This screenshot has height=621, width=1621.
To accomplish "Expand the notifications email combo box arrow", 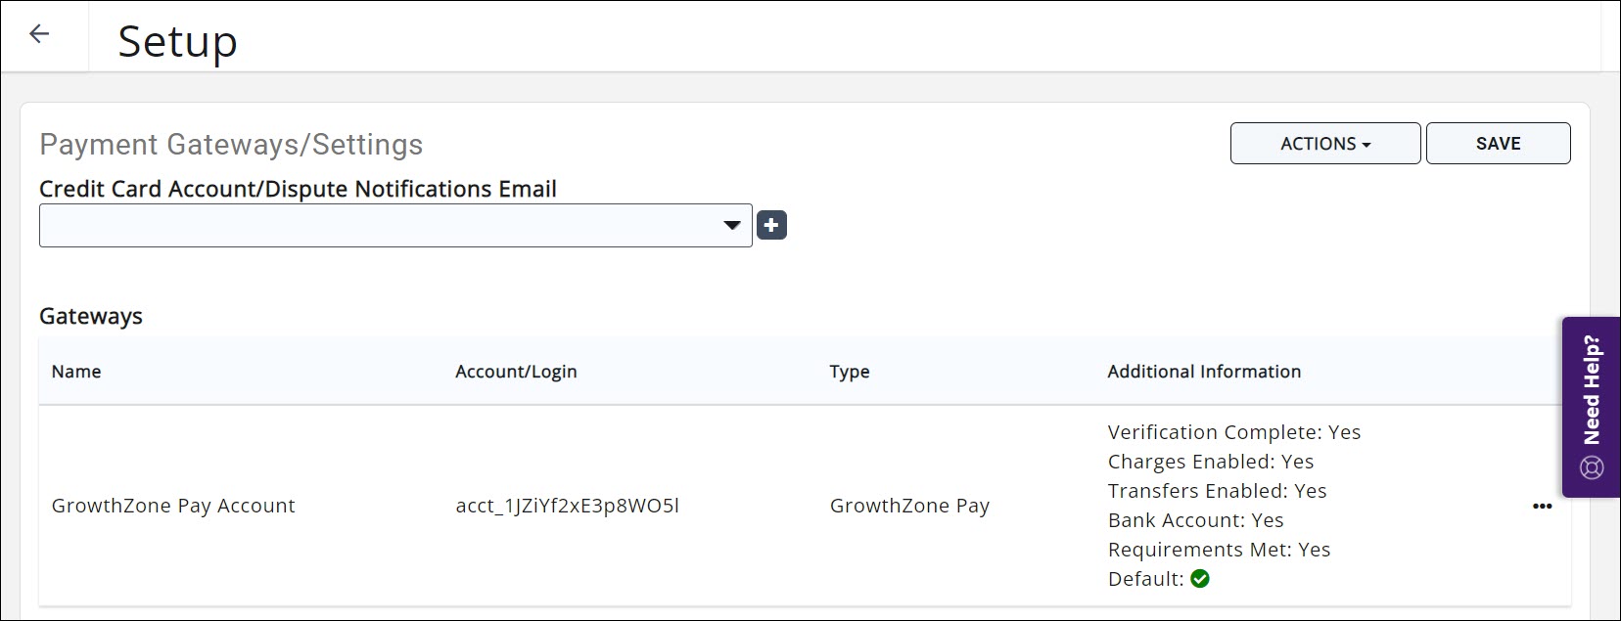I will [731, 226].
